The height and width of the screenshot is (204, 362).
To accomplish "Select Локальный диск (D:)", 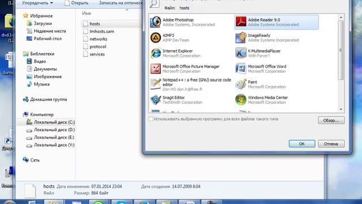I will point(50,130).
